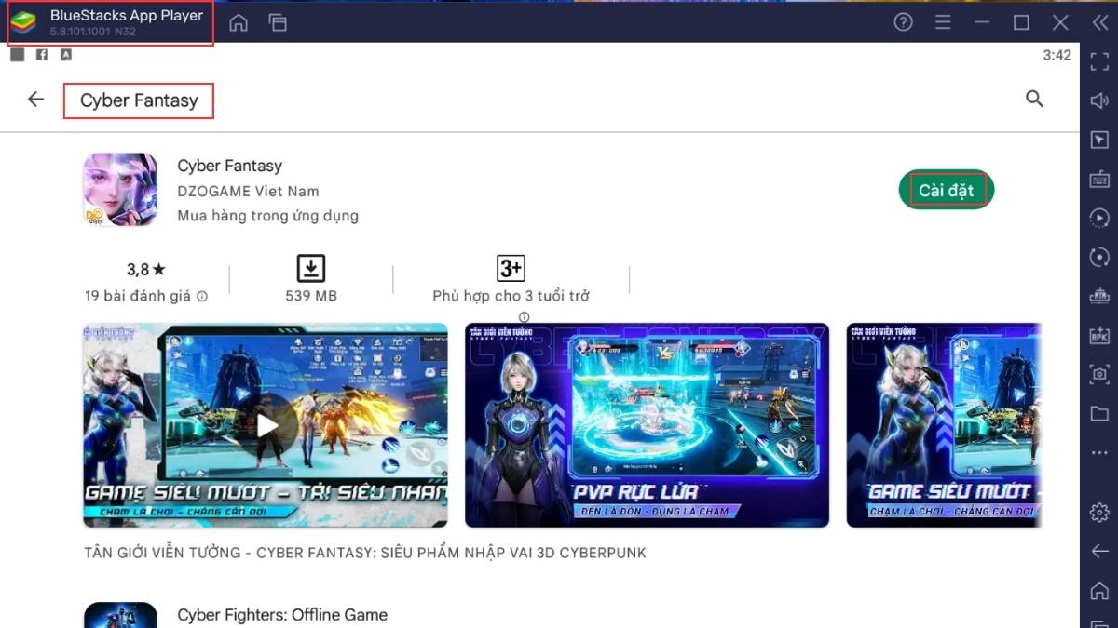Open the BlueStacks hamburger menu
Viewport: 1118px width, 628px height.
coord(943,22)
